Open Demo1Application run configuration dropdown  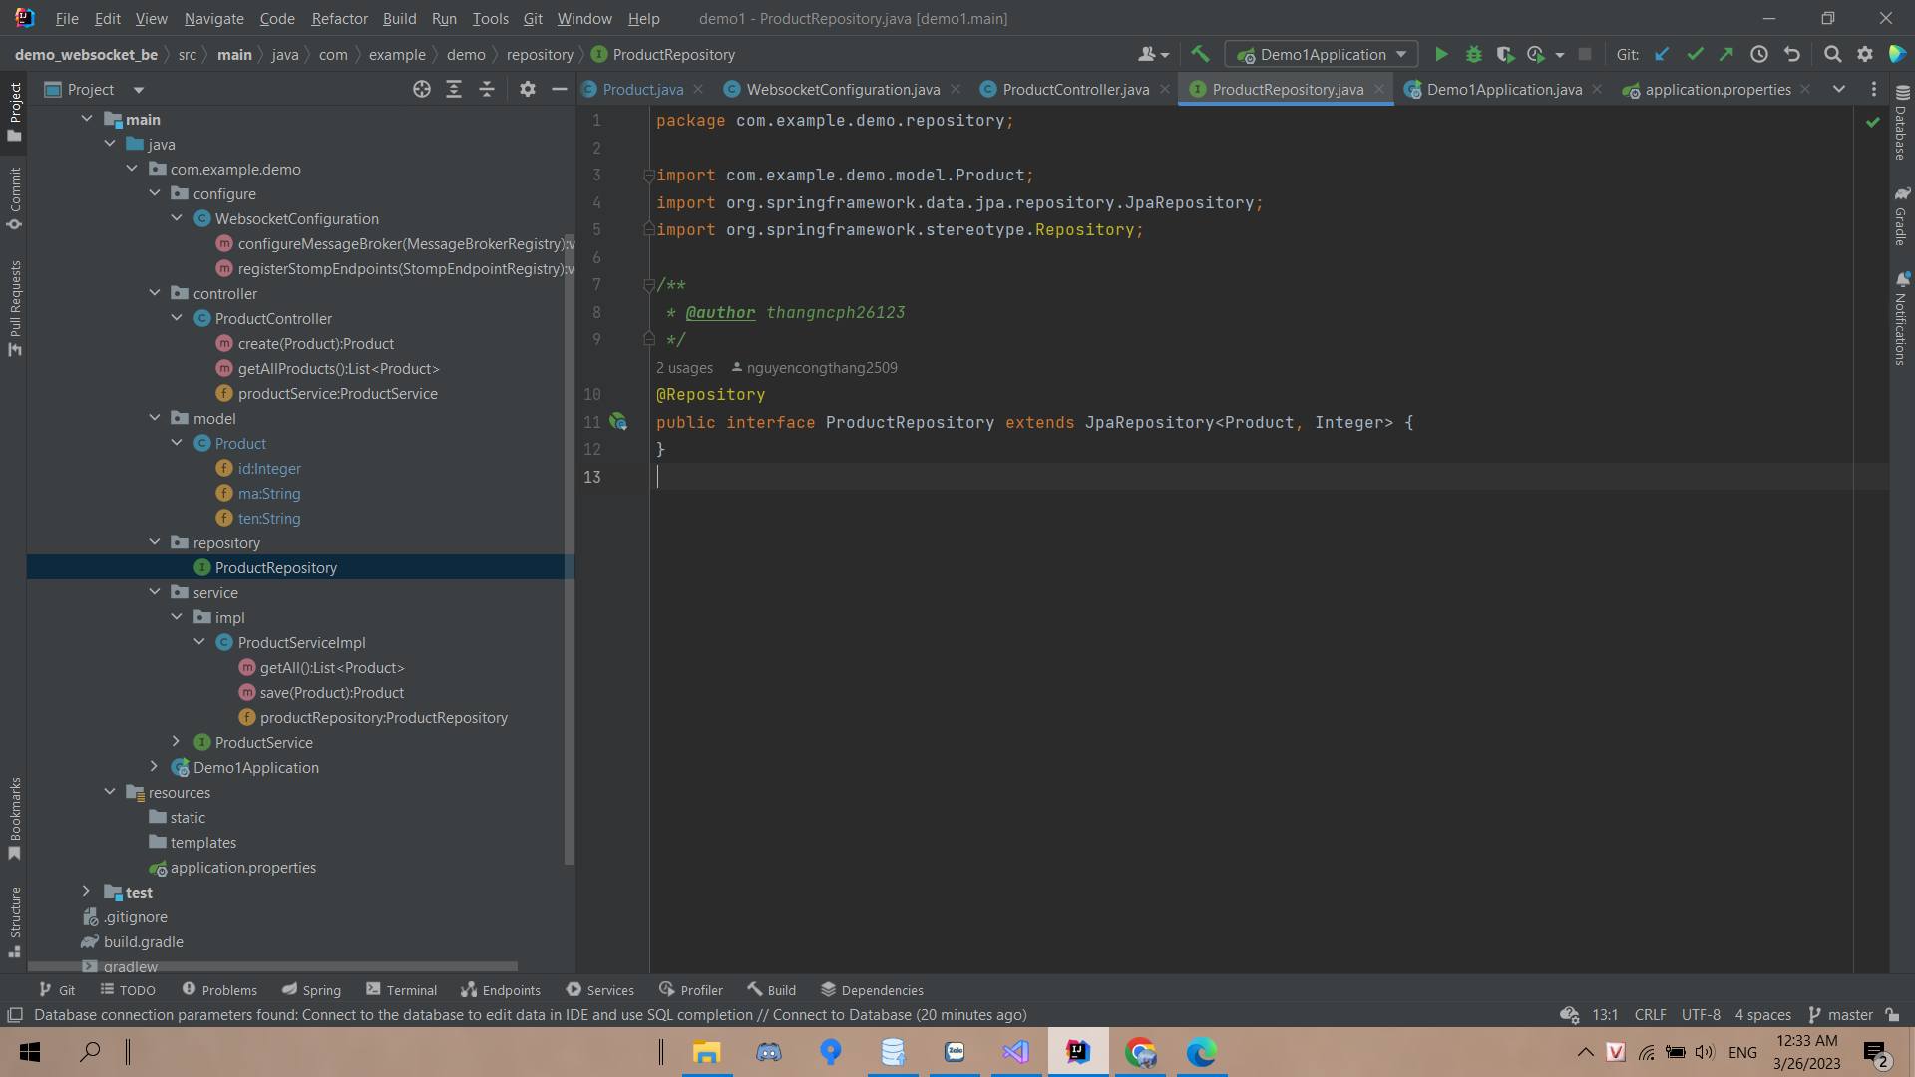[1322, 55]
